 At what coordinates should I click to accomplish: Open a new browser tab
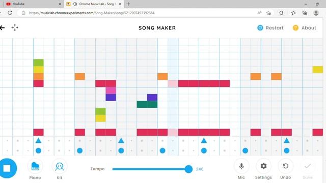coord(128,4)
